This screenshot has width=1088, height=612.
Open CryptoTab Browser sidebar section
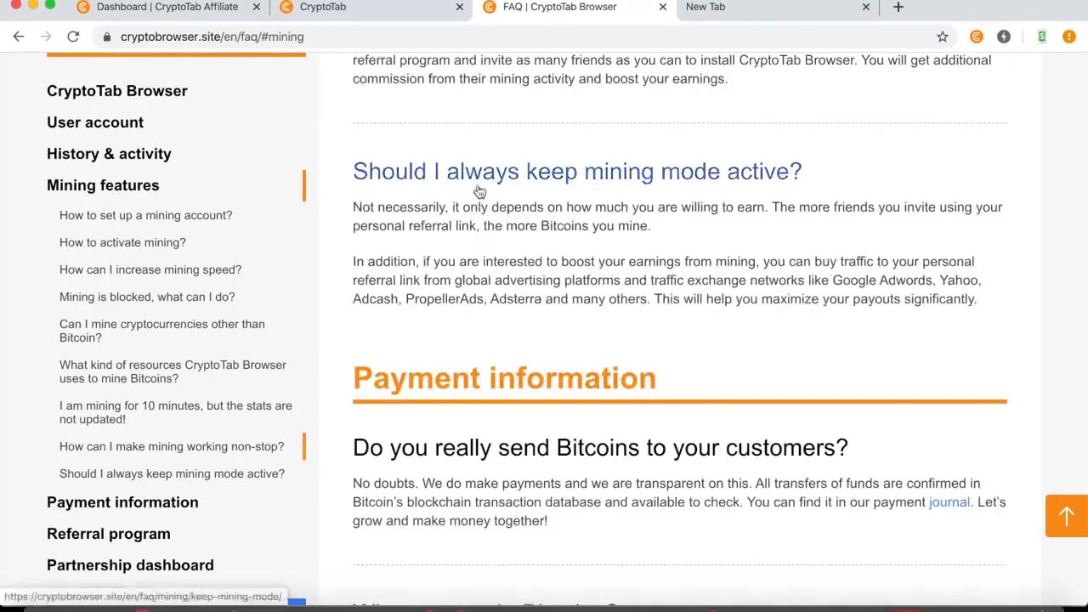(x=117, y=91)
